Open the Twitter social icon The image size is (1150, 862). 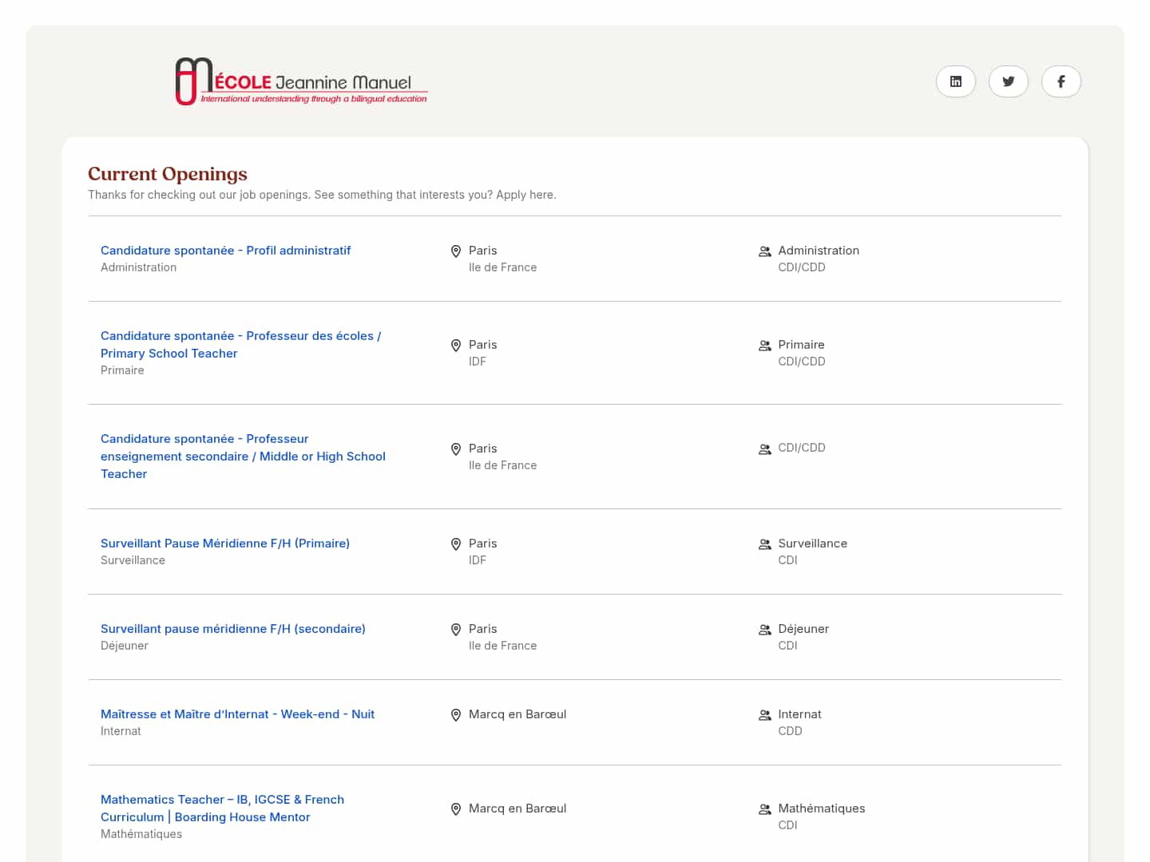(x=1008, y=81)
